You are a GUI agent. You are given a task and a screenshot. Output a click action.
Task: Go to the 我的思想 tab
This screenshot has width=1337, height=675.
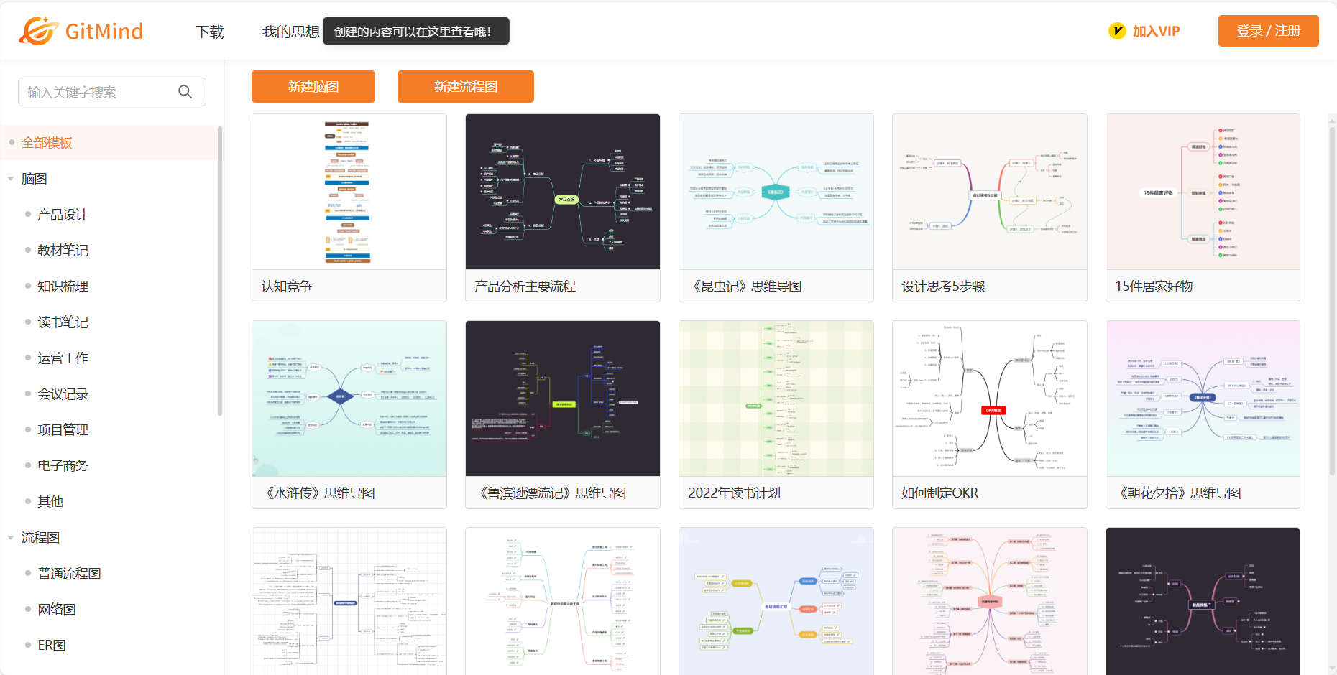[x=290, y=32]
